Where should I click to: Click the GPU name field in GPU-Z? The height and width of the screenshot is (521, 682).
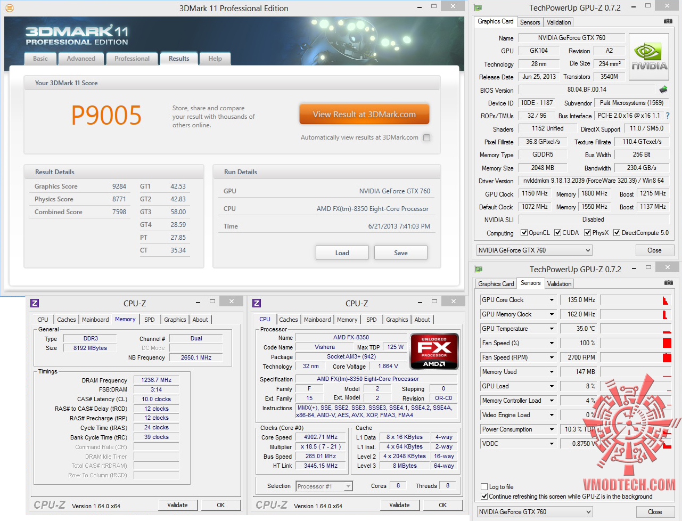[x=571, y=38]
